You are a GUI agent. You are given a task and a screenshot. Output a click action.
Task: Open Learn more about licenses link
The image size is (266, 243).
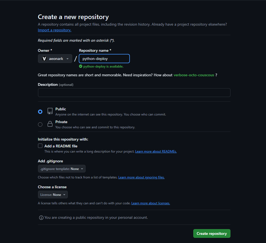[x=151, y=203]
